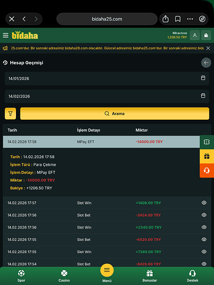The image size is (214, 285).
Task: Open the filter options
Action: coord(10,113)
